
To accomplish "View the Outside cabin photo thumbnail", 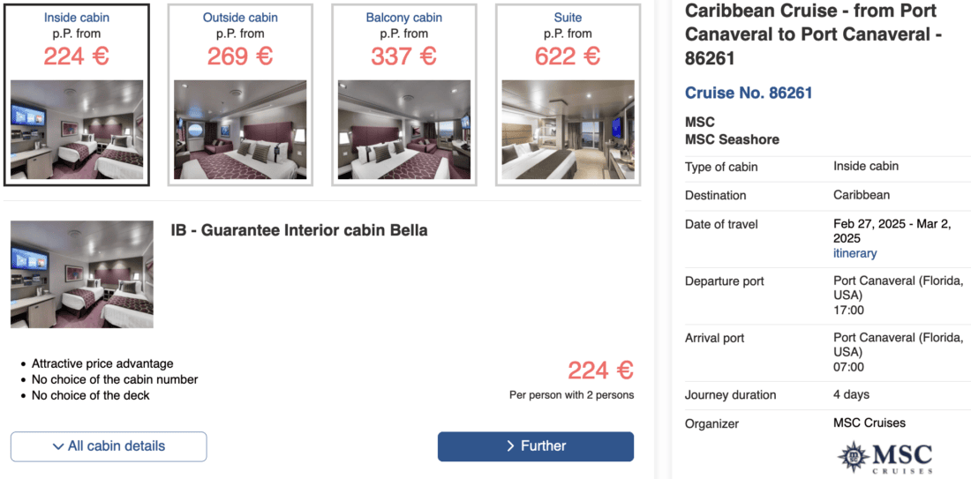I will pos(240,130).
